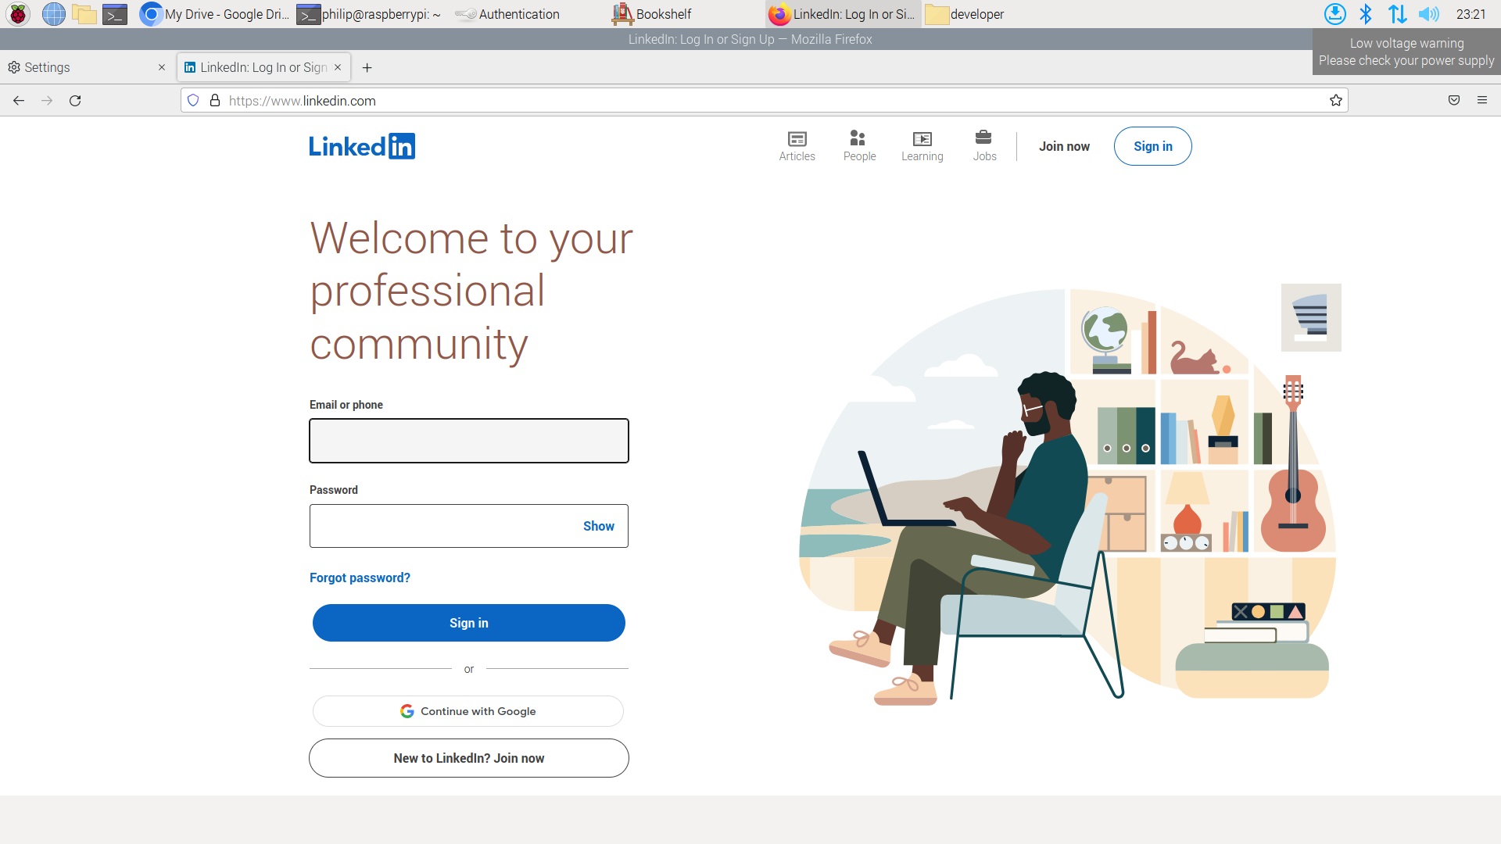
Task: Show the password text
Action: click(x=599, y=526)
